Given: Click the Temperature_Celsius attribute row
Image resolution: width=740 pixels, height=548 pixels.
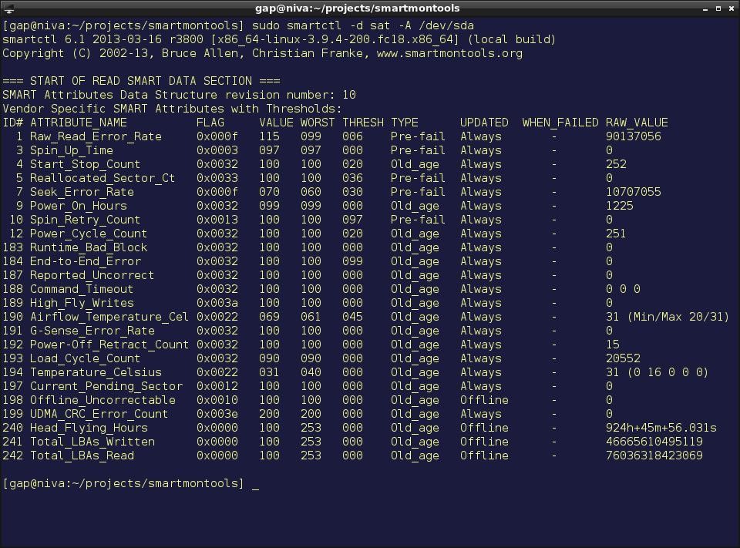Looking at the screenshot, I should [355, 372].
